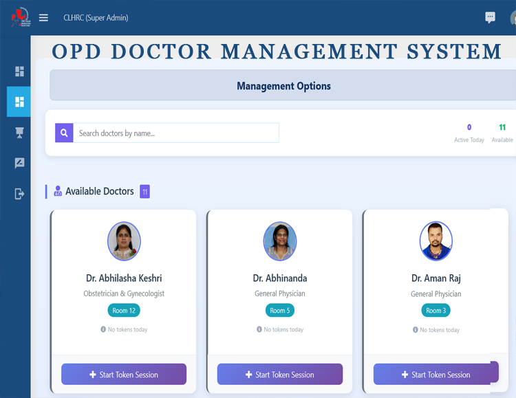This screenshot has height=398, width=516.
Task: Open the chat messages icon in header
Action: pyautogui.click(x=490, y=18)
